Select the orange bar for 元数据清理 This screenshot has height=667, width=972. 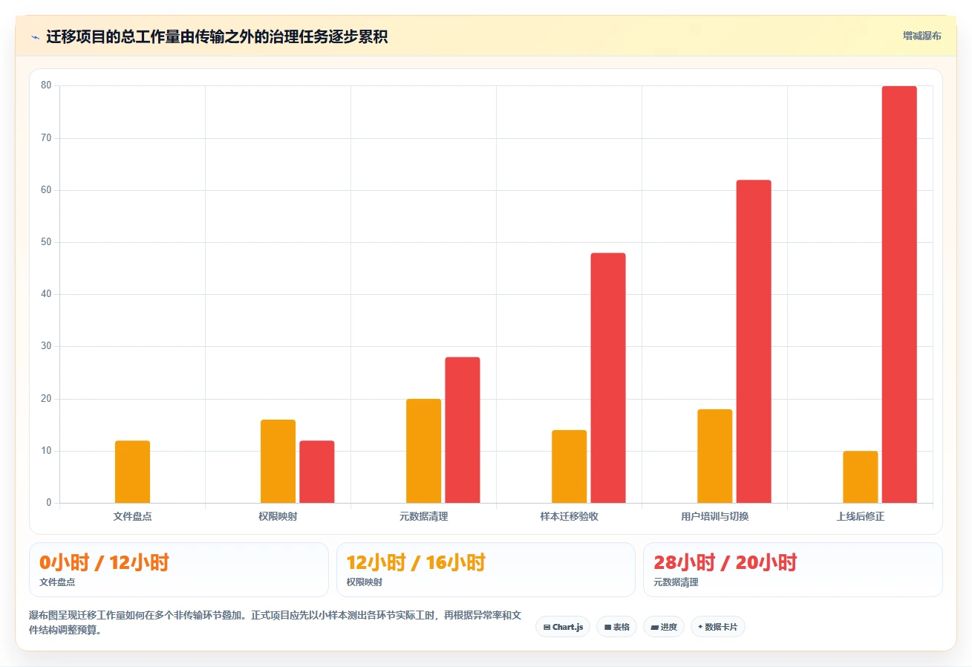pos(423,451)
